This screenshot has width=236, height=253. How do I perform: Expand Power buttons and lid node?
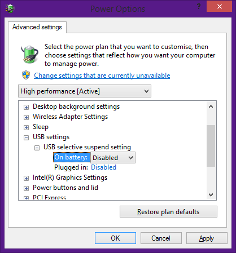click(26, 188)
